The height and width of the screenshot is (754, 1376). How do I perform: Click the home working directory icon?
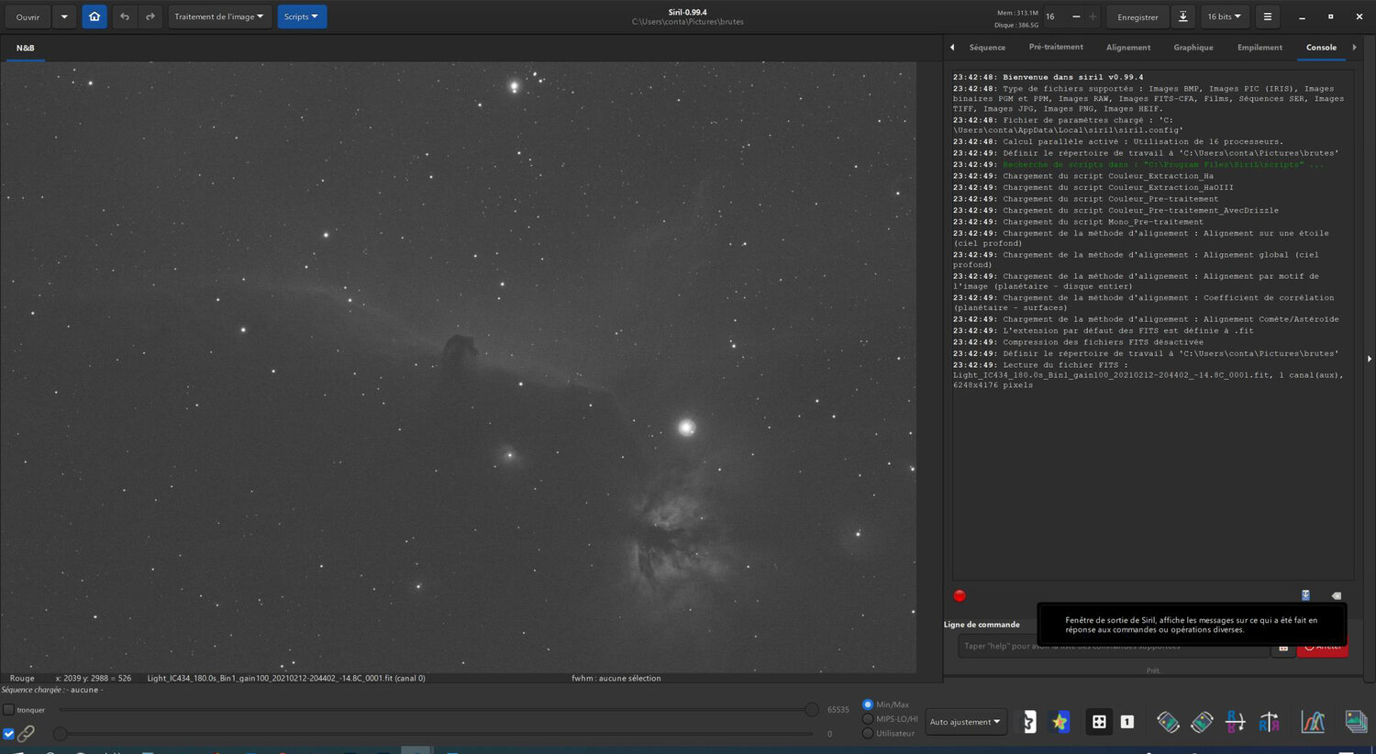94,17
